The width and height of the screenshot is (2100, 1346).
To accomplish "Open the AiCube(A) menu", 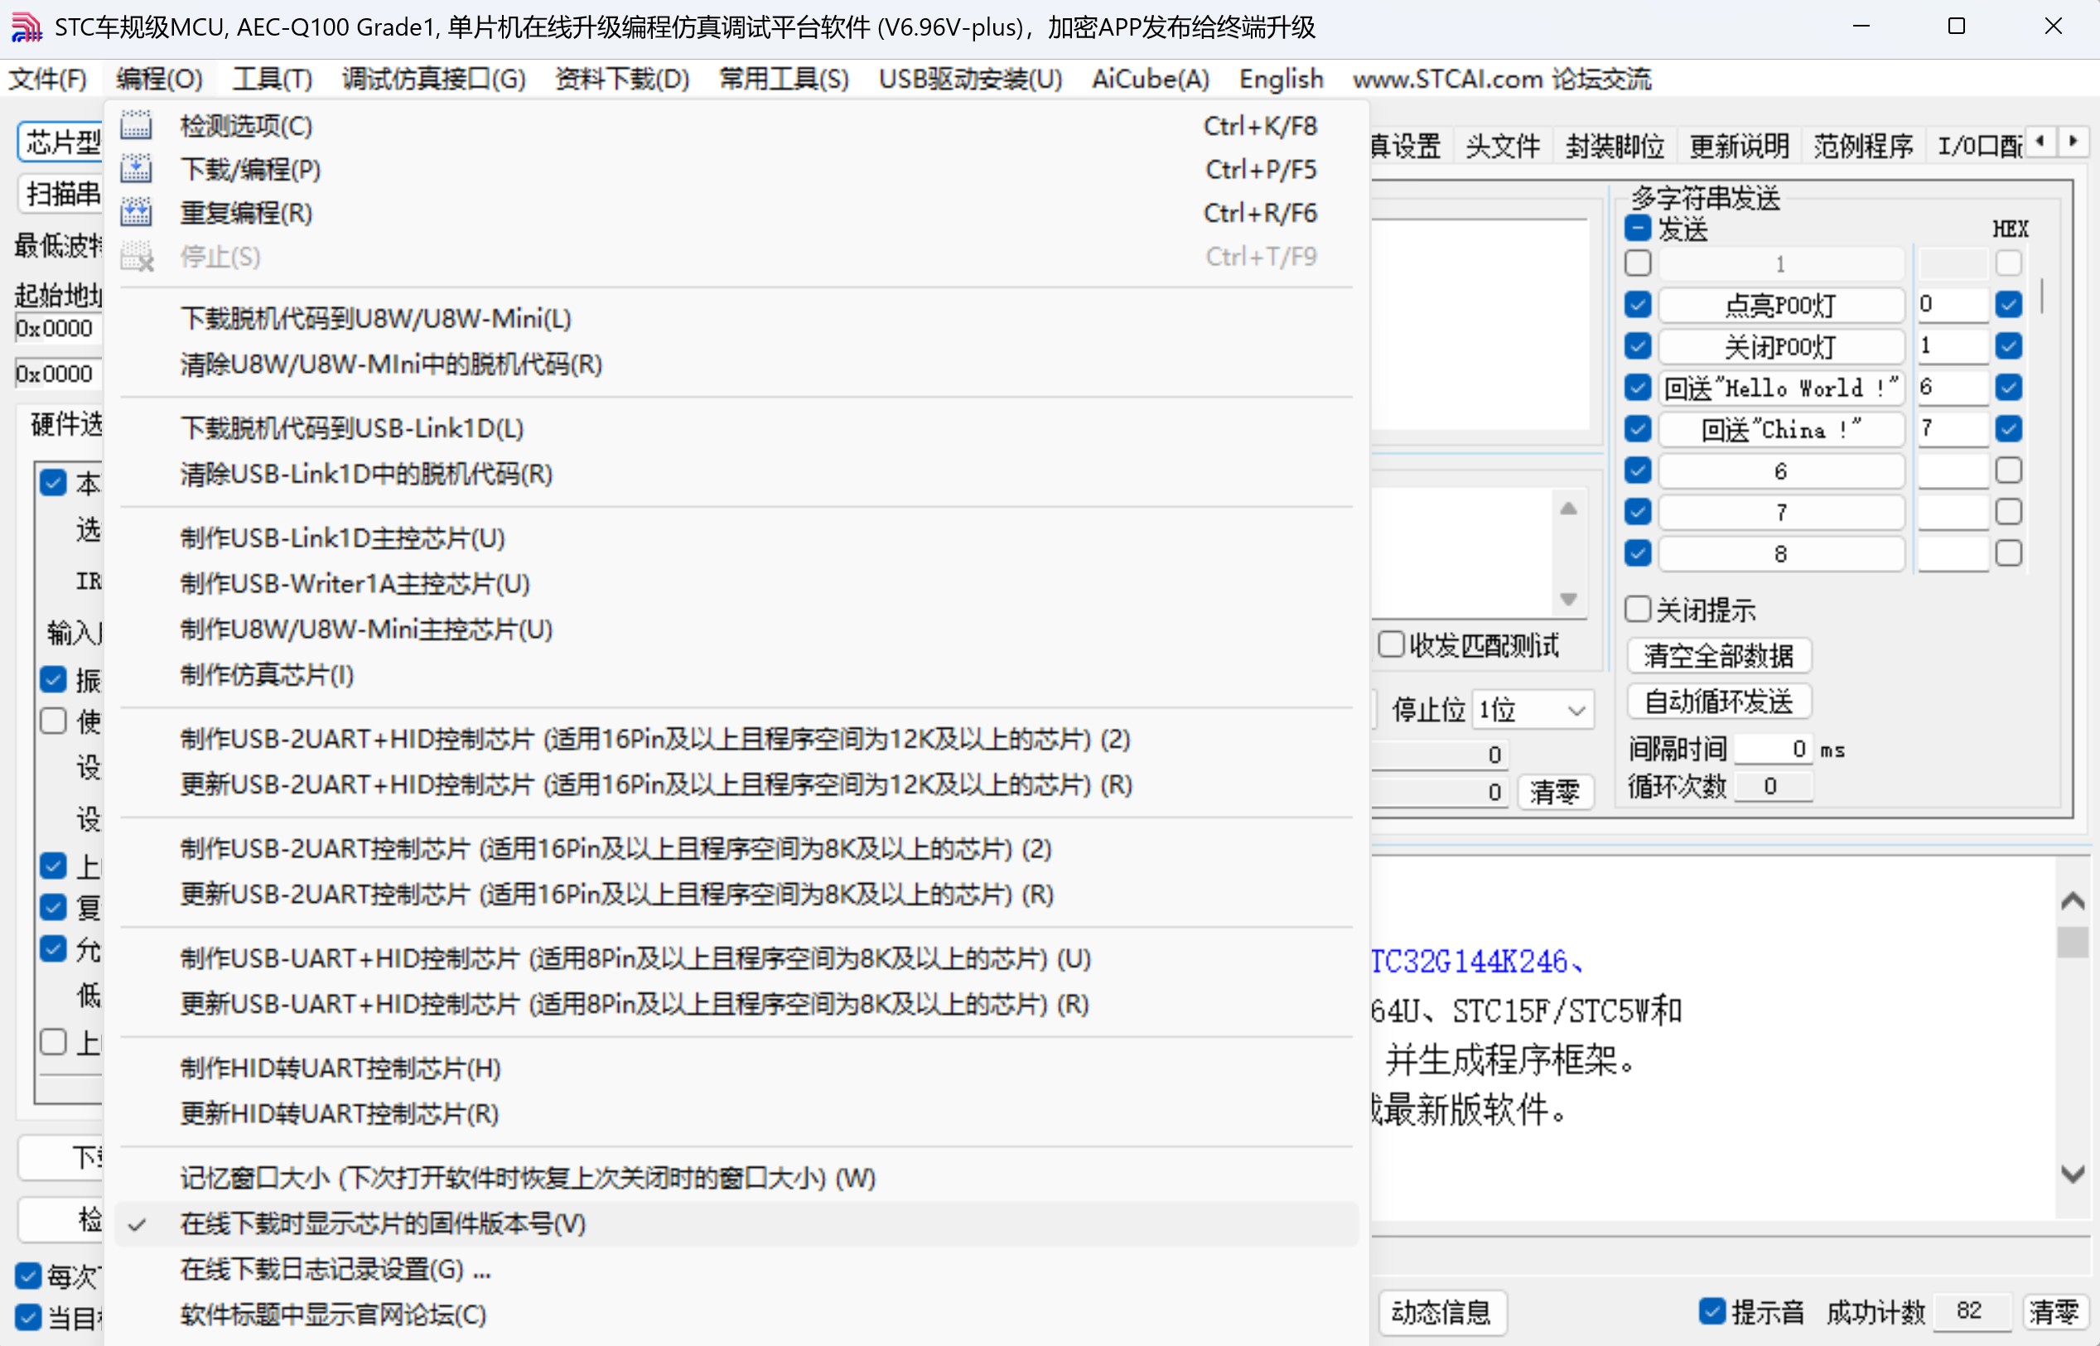I will pos(1150,80).
